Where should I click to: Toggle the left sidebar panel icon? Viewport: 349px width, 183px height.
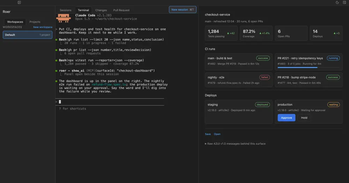click(19, 2)
